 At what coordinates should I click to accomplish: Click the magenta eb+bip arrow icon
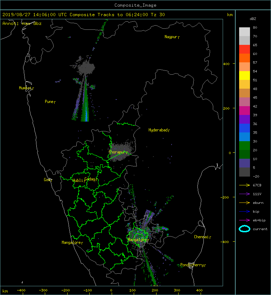tap(244, 220)
